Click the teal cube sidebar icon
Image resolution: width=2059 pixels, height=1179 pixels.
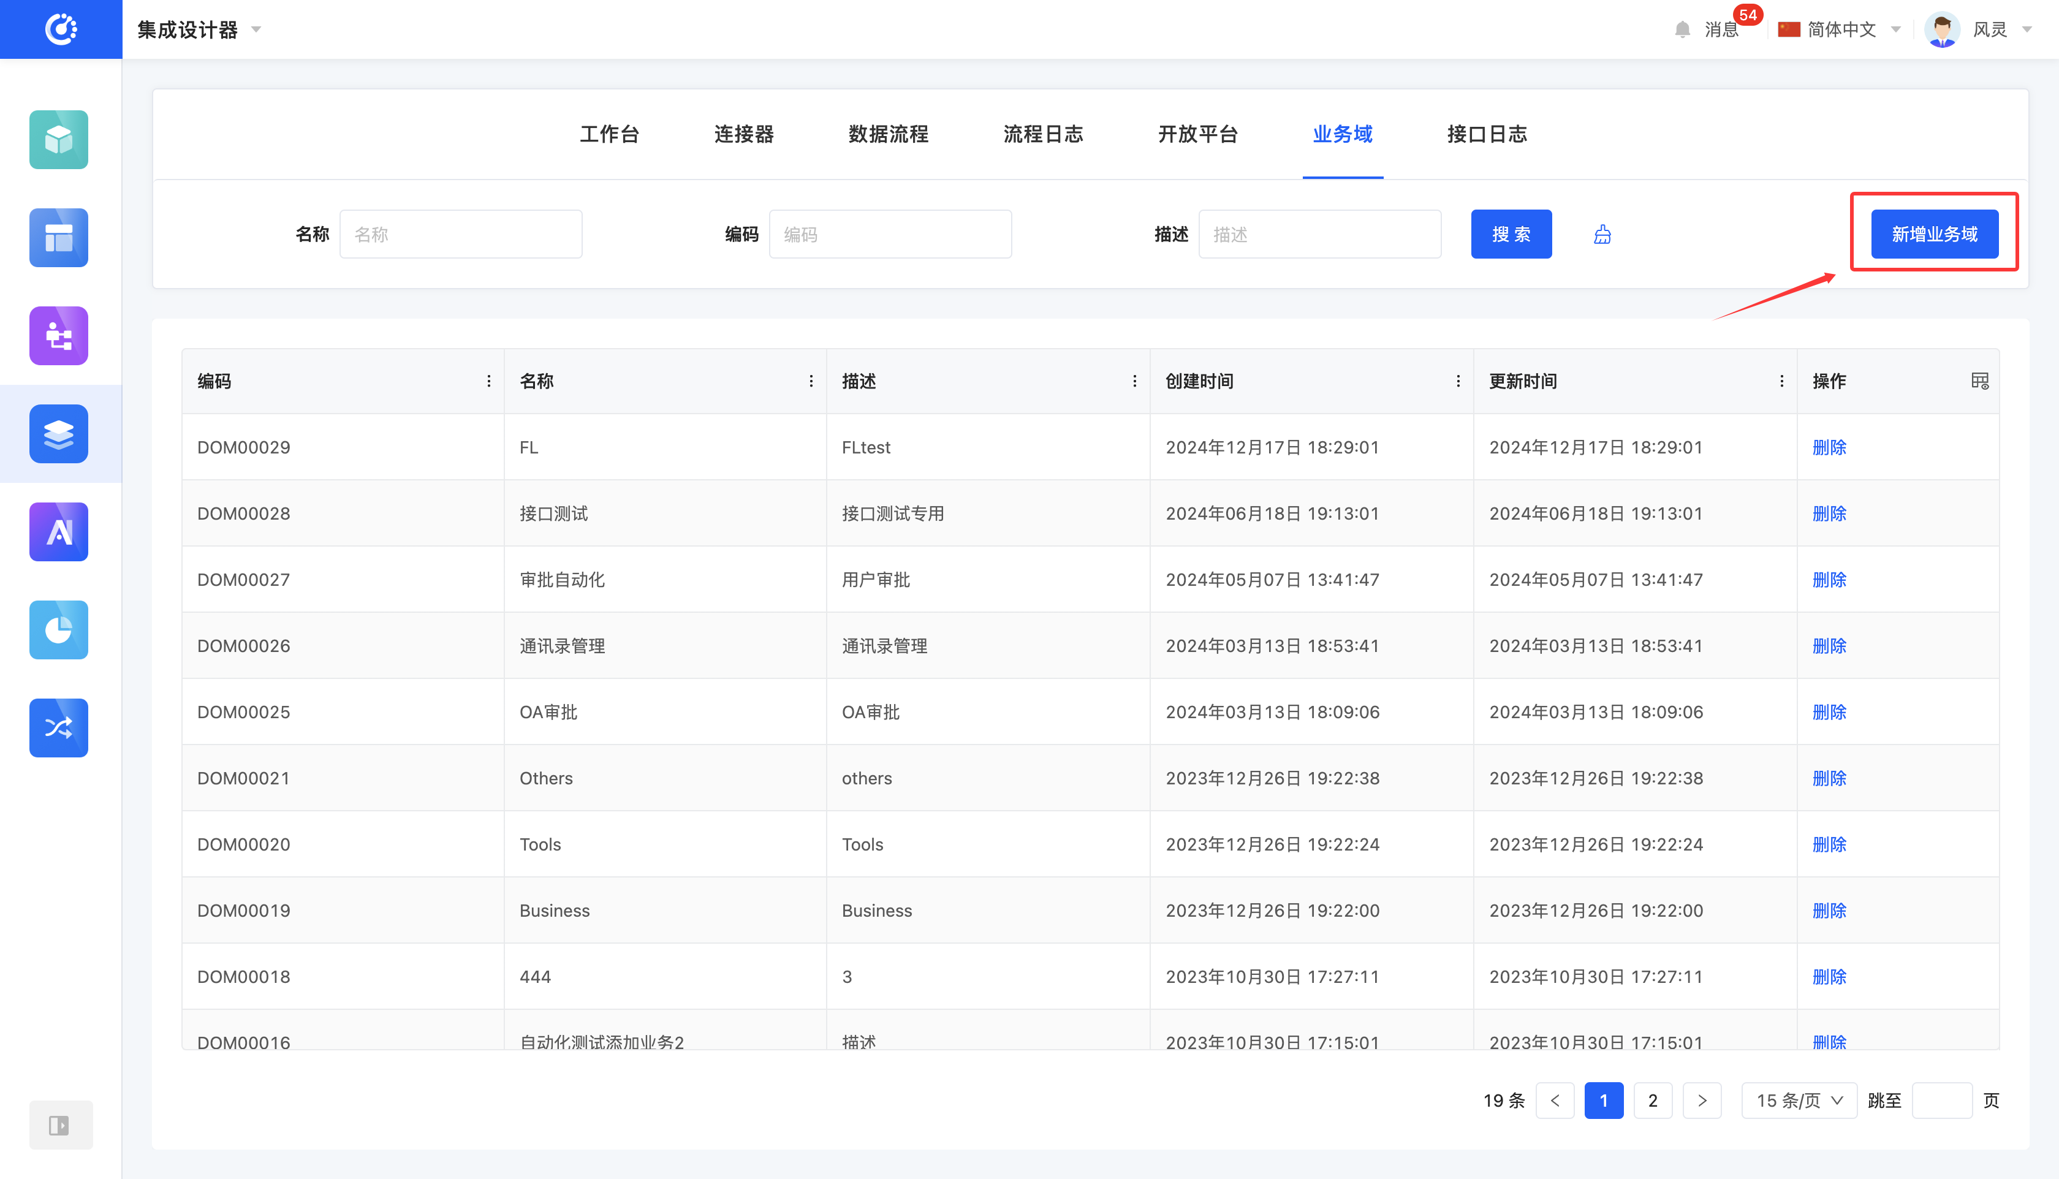[x=58, y=139]
